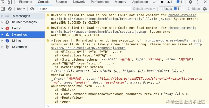Open the issues counter badge in tab bar
Screen dimensions: 209x108
click(x=179, y=2)
